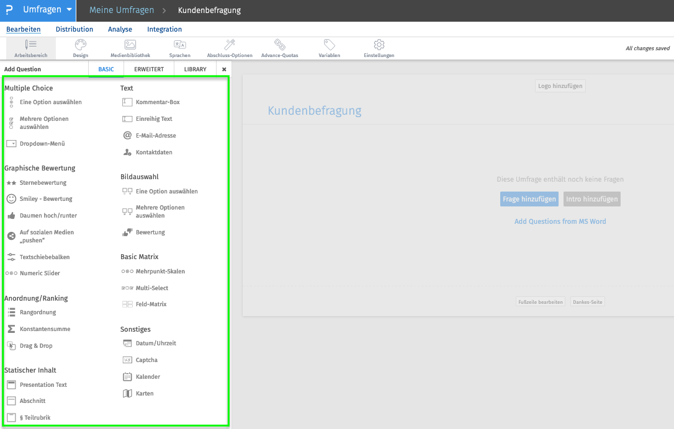Open the Medienbibliothek image library
The width and height of the screenshot is (674, 429).
[130, 48]
